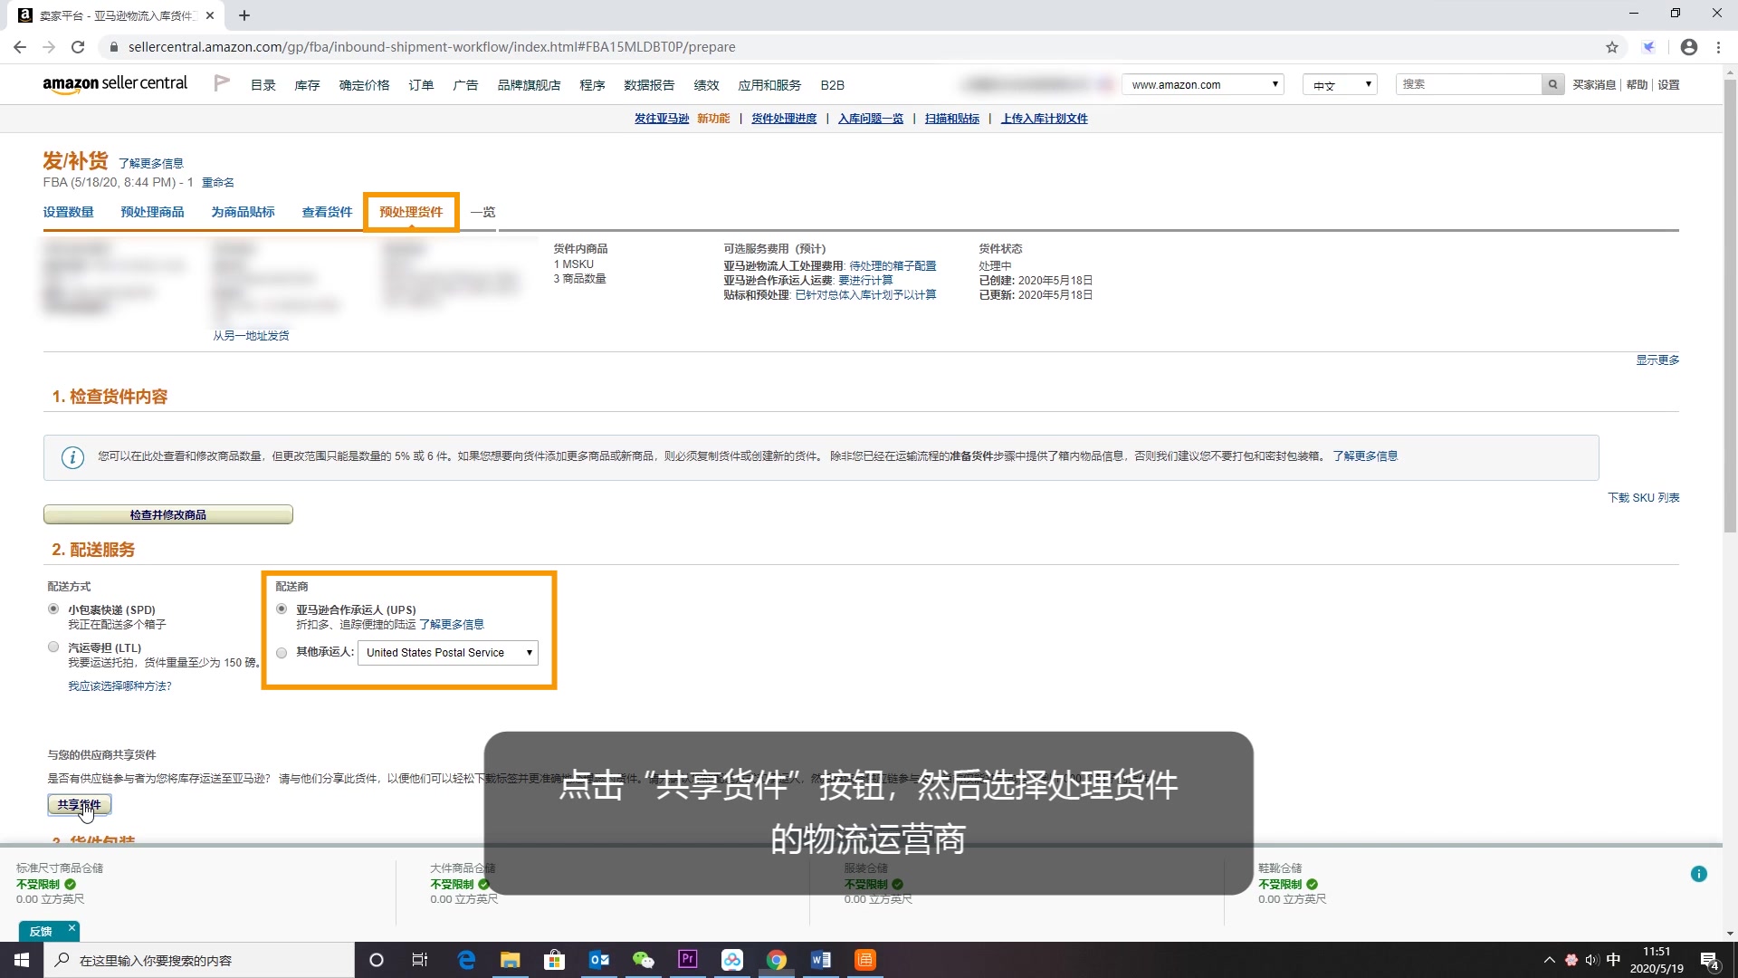
Task: Select the 其他承运人 radio option
Action: [x=282, y=653]
